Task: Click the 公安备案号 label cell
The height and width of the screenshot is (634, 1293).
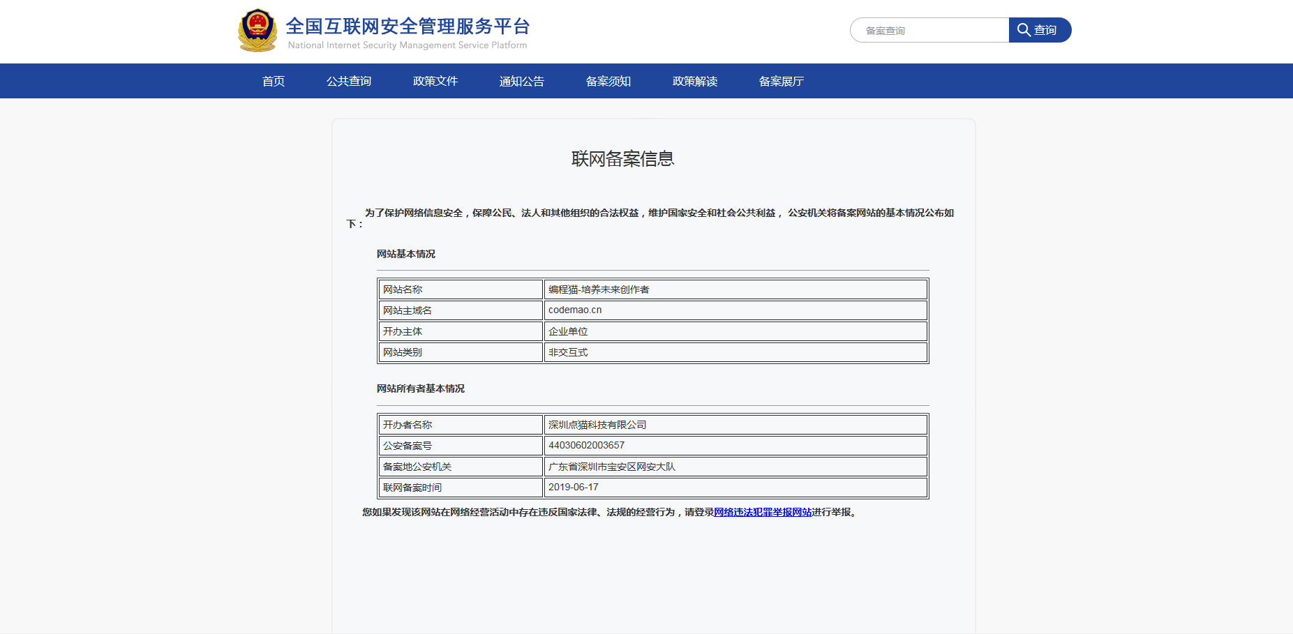Action: point(461,446)
